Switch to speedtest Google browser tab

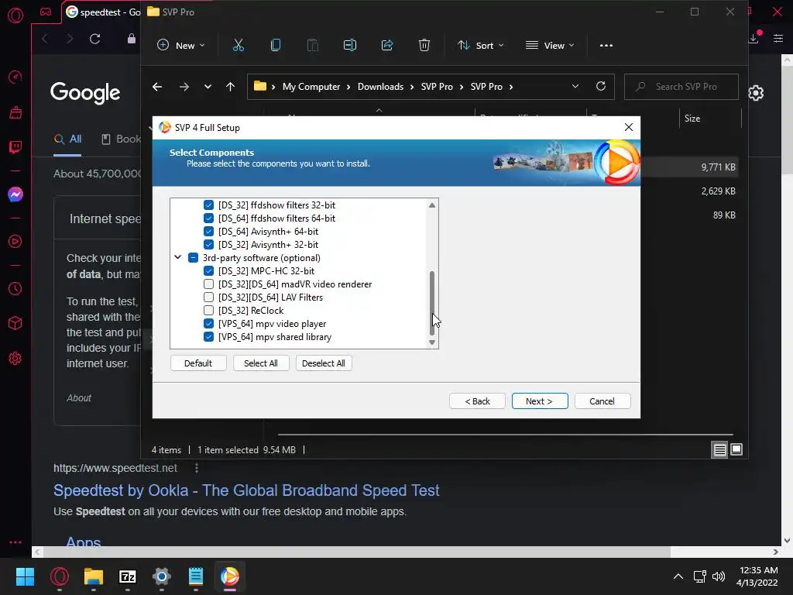[104, 12]
